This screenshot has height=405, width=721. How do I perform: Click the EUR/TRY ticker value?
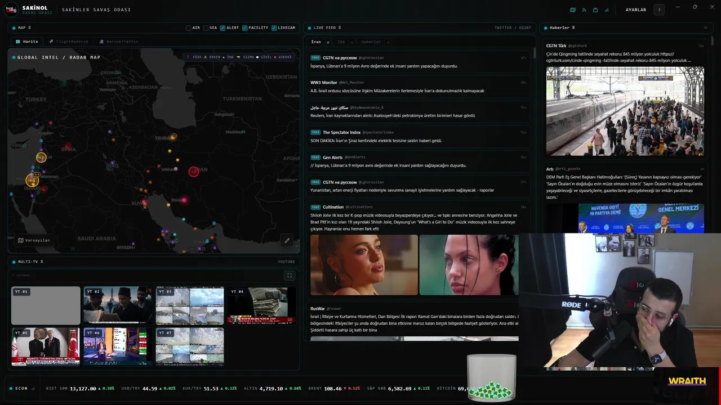click(x=211, y=389)
